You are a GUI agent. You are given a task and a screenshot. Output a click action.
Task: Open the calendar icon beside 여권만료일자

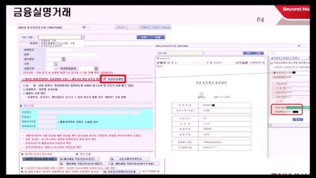96,69
